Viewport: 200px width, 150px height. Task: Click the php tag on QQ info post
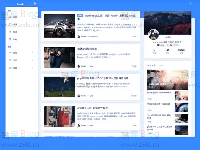[x=92, y=96]
